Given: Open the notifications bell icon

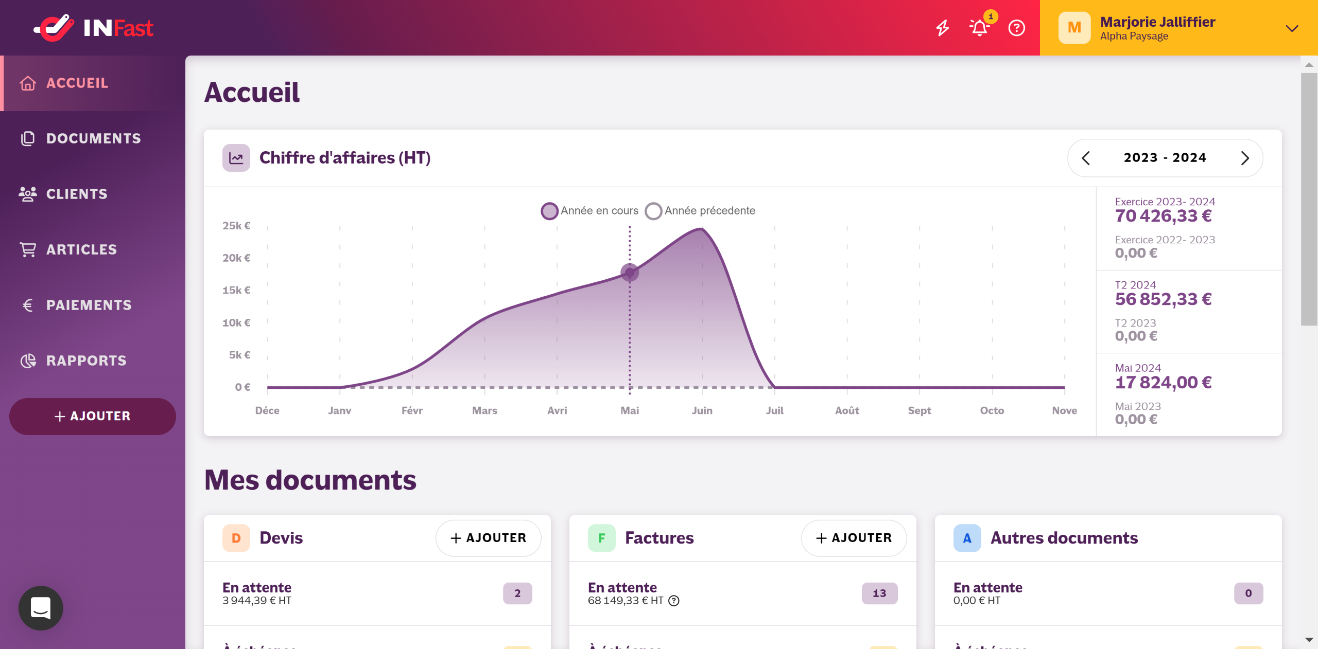Looking at the screenshot, I should tap(979, 28).
